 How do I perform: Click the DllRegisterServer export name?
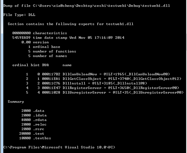tap(82, 88)
